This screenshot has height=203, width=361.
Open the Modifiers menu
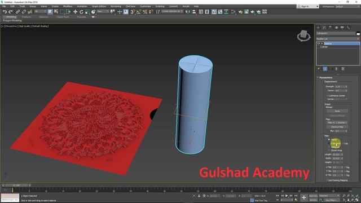coord(68,6)
